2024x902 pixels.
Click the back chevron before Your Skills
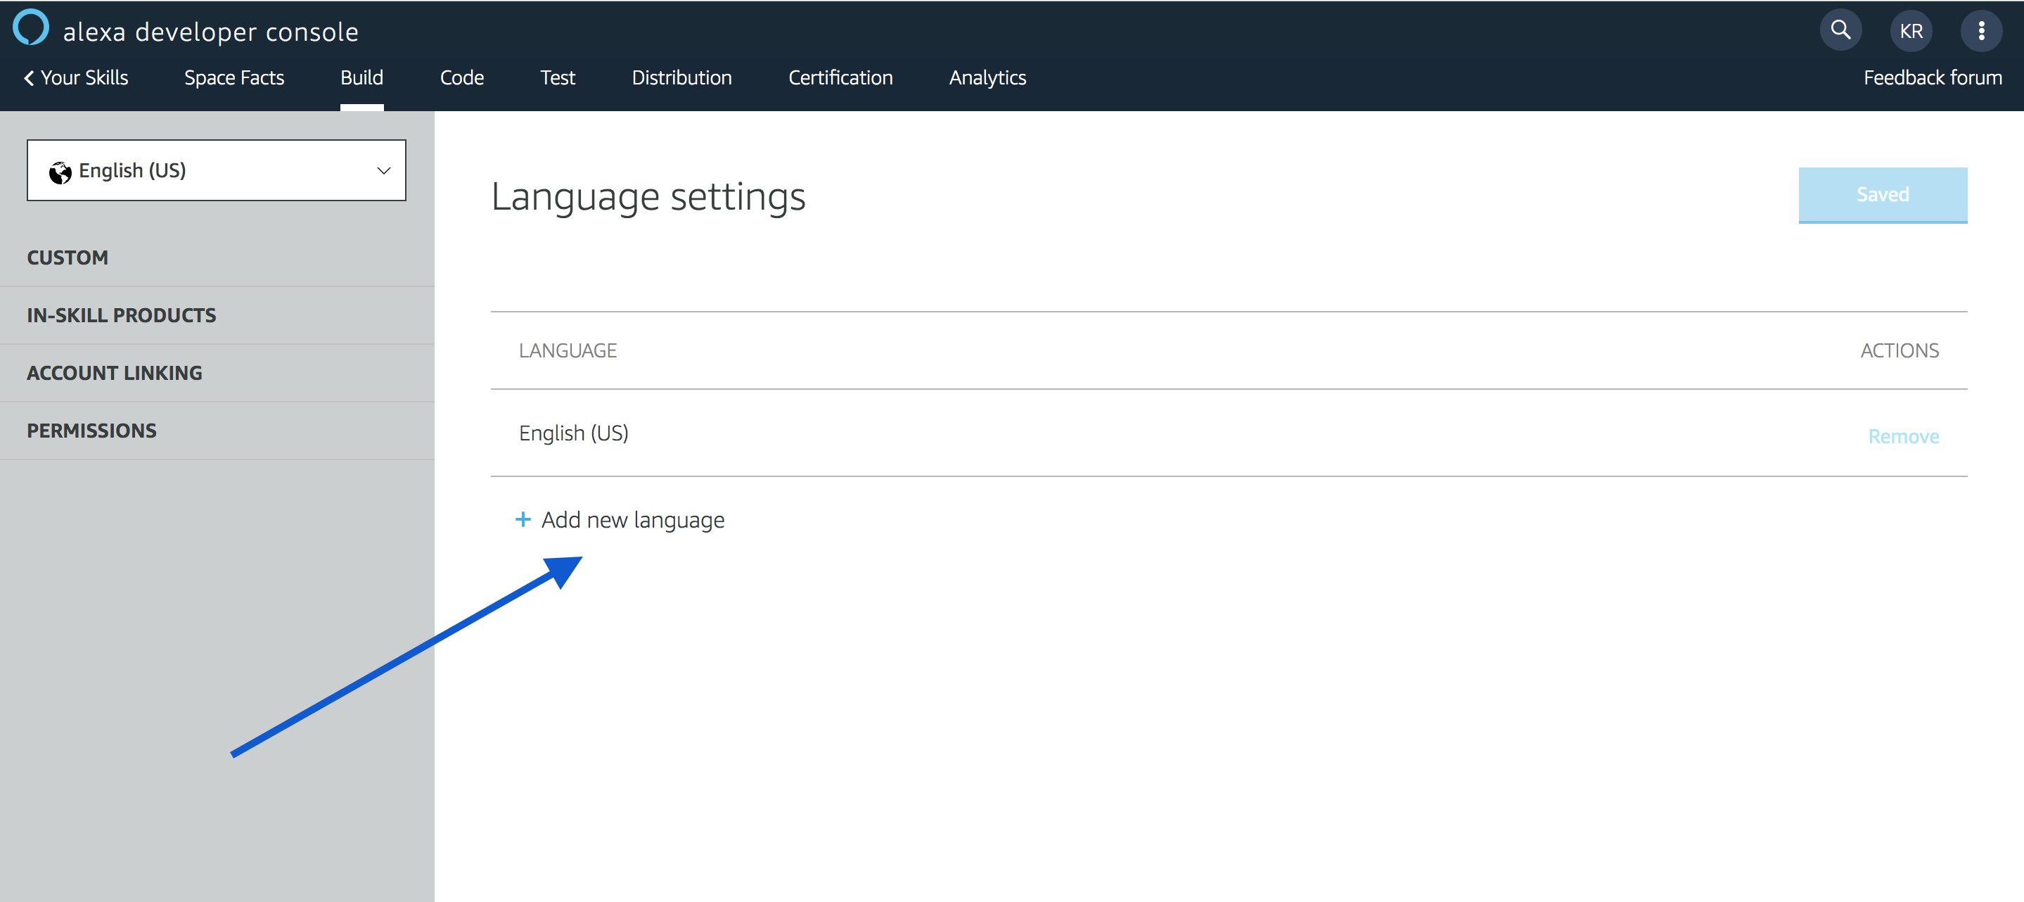click(28, 77)
